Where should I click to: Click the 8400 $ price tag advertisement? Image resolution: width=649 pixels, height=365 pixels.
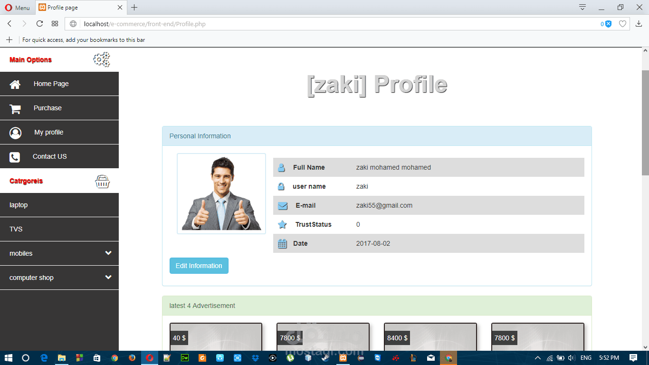point(397,338)
